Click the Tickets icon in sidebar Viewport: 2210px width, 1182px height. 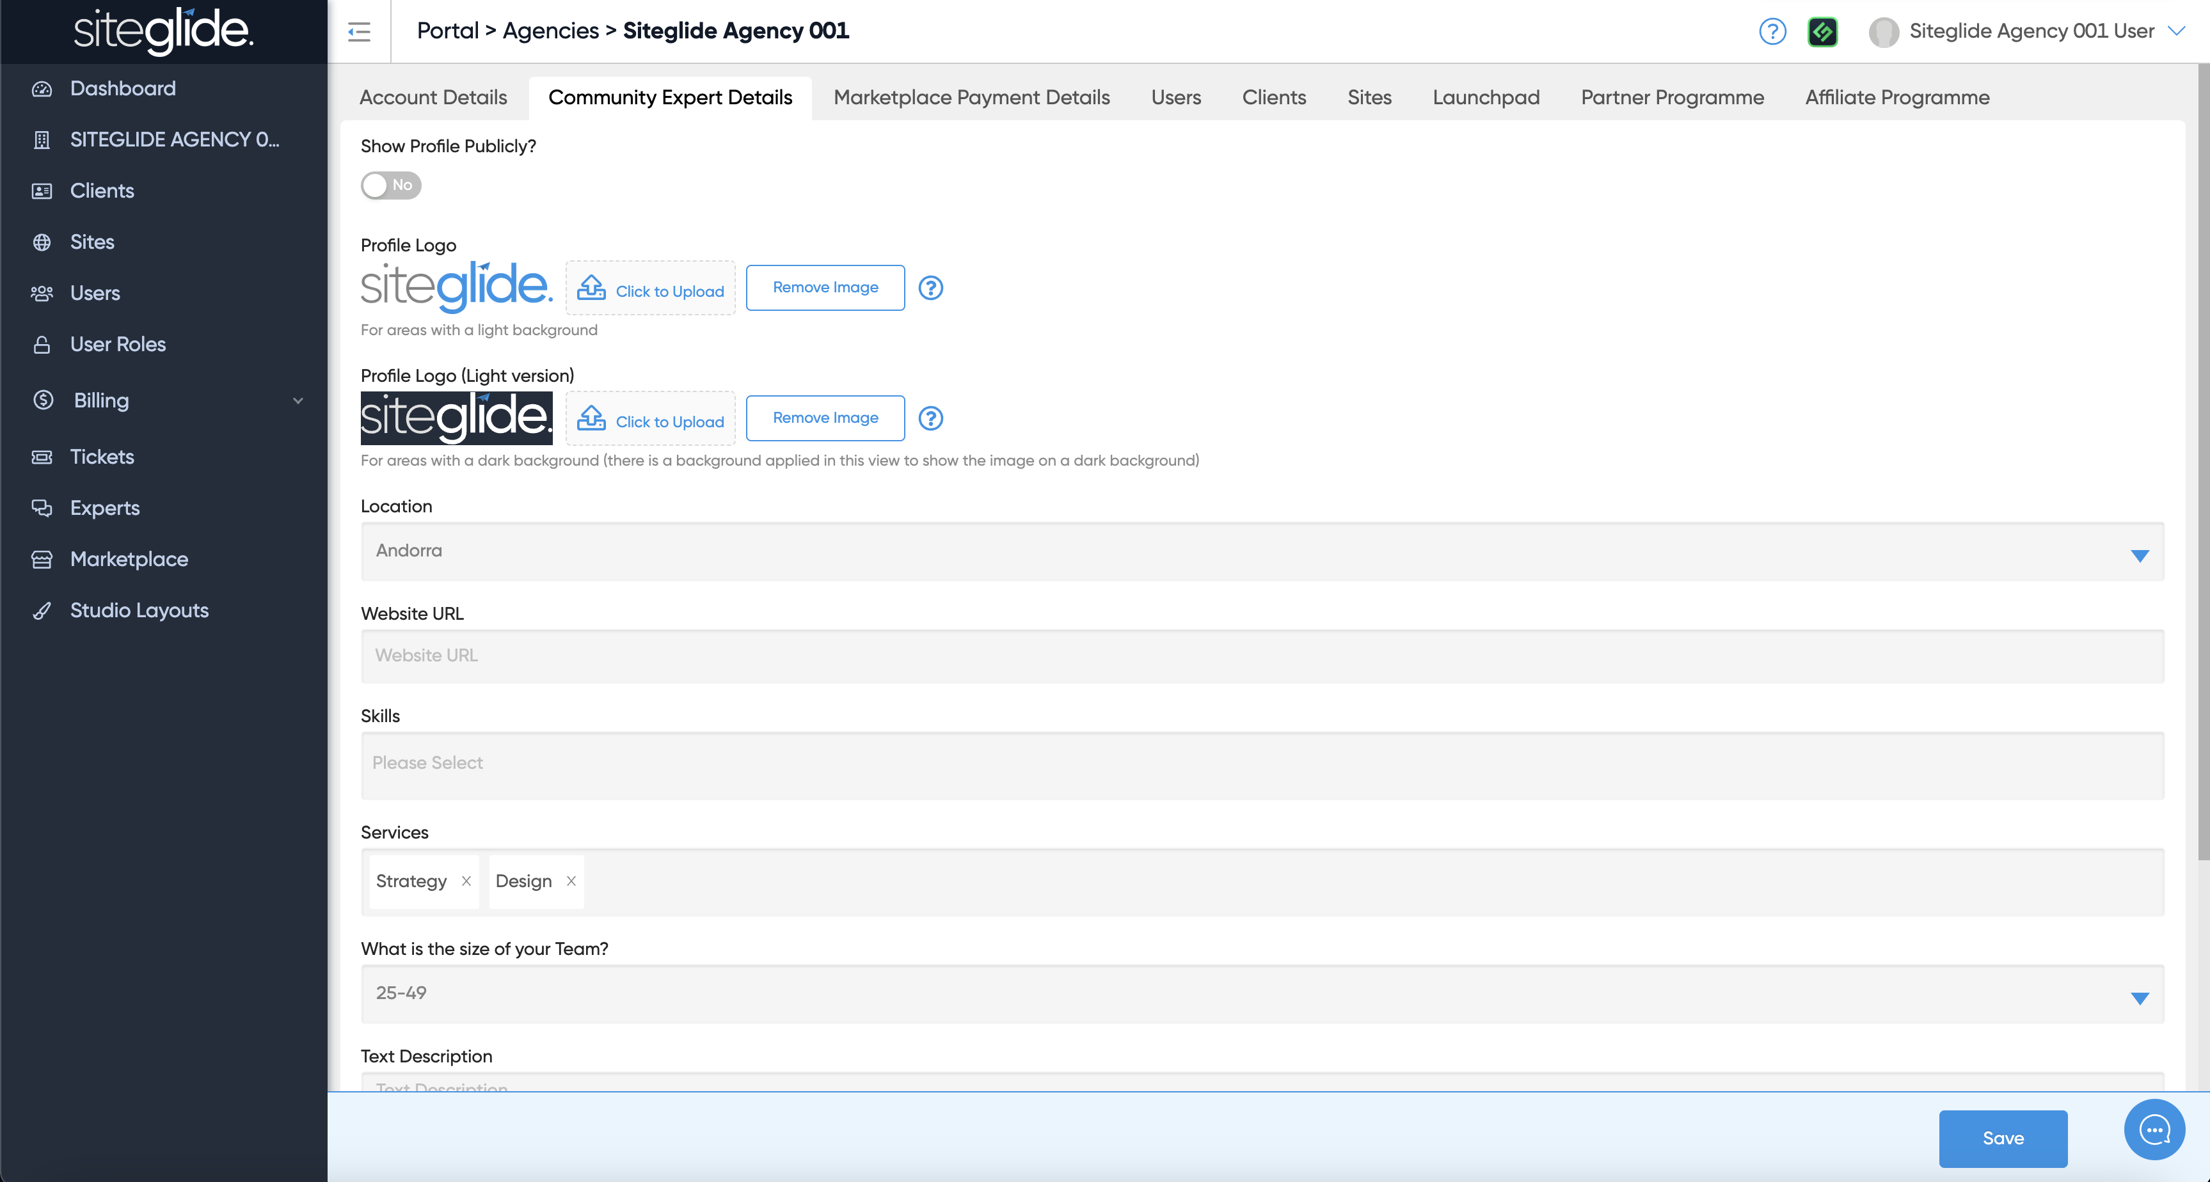point(42,456)
